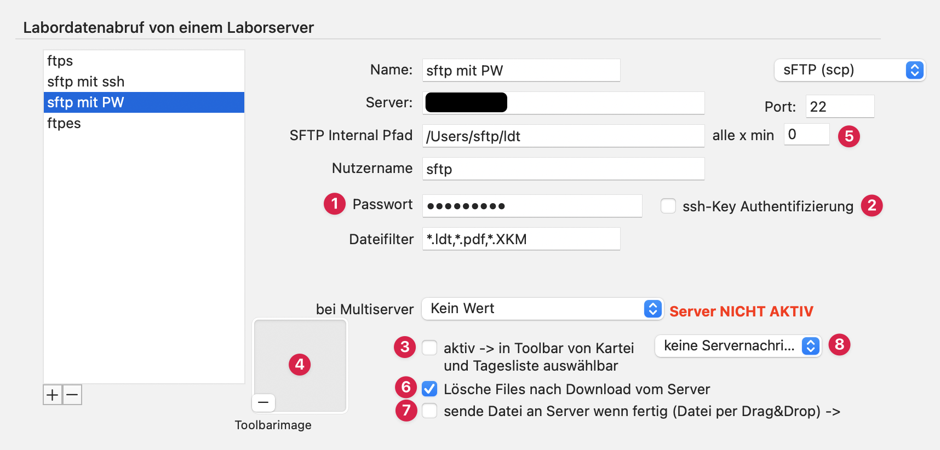Viewport: 940px width, 450px height.
Task: Open the 'bei Multiserver' Kein Wert dropdown
Action: [x=542, y=309]
